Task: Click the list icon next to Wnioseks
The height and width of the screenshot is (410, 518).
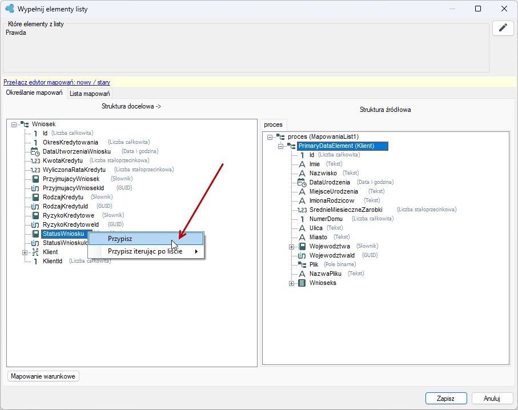Action: click(x=302, y=283)
